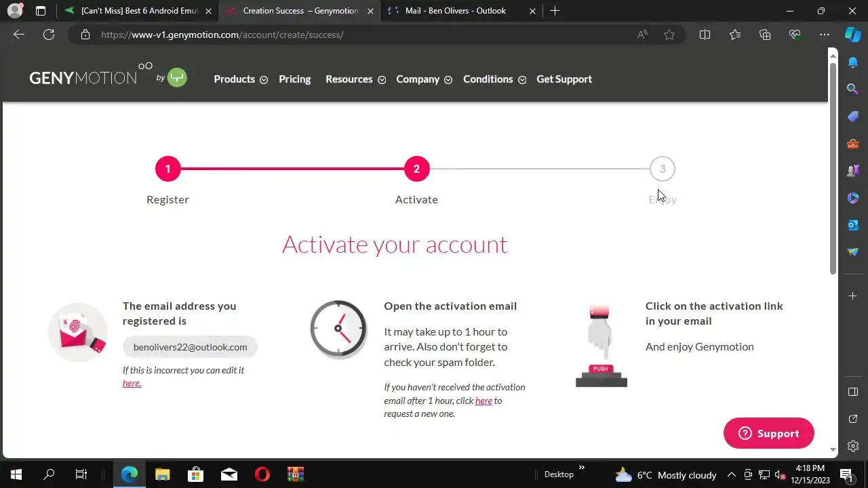
Task: Click here to request new activation email
Action: tap(484, 401)
